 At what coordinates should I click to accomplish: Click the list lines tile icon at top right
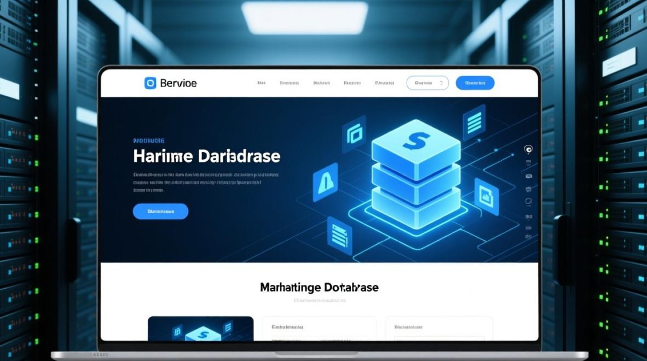[474, 121]
